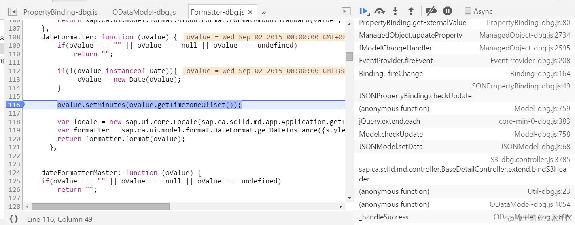The height and width of the screenshot is (225, 575).
Task: Open EventProvider-dbg.js:208 link
Action: (x=530, y=61)
